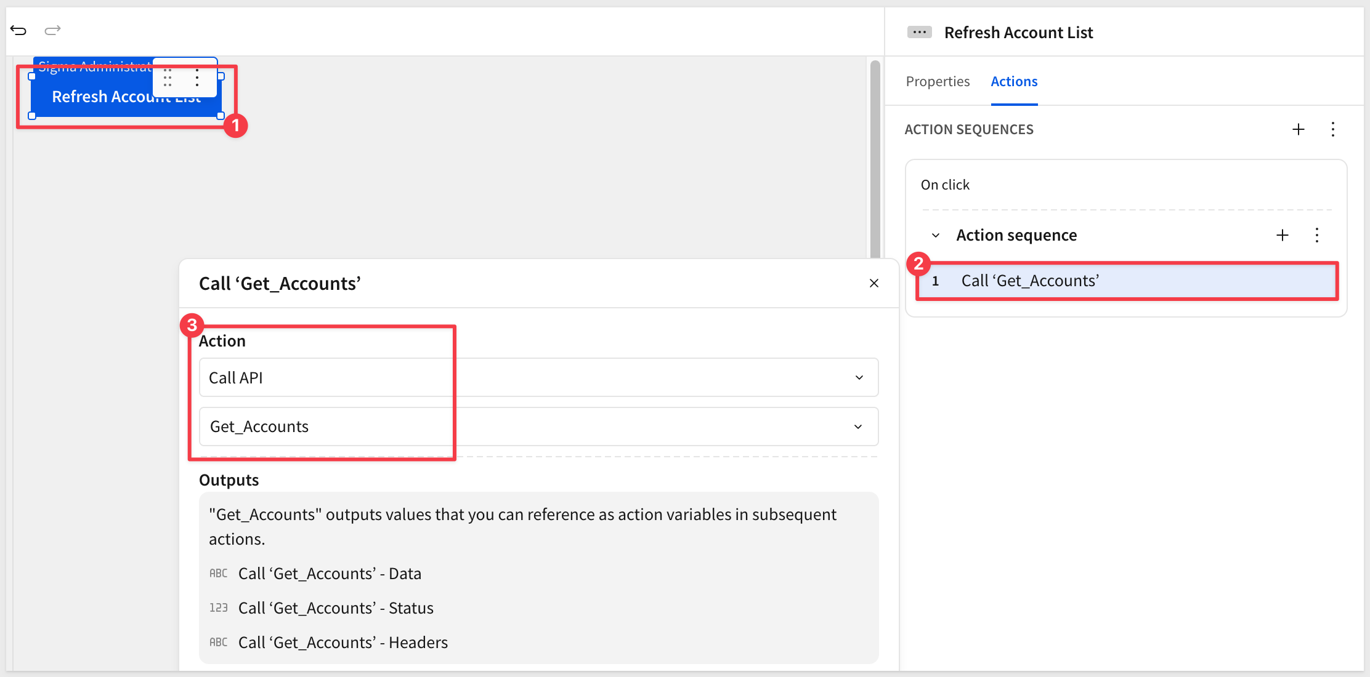Image resolution: width=1370 pixels, height=677 pixels.
Task: Open Action Sequences three-dot menu
Action: coord(1333,129)
